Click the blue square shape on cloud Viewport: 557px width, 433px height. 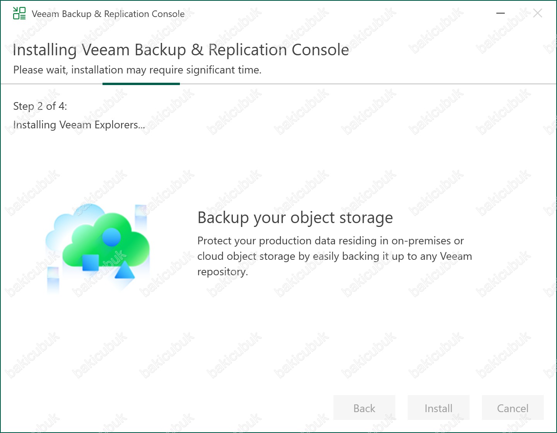[x=91, y=263]
